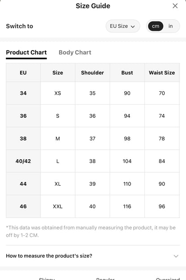Screen dimensions: 186x280
Task: Click the Regular fit label
Action: [x=106, y=279]
